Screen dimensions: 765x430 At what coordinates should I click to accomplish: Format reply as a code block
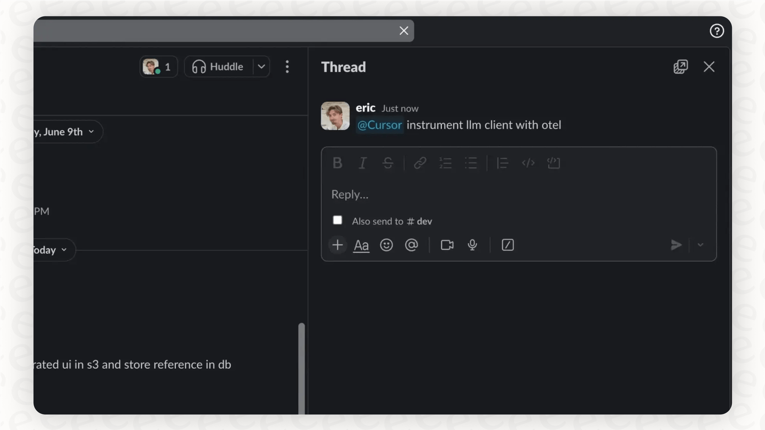coord(553,163)
